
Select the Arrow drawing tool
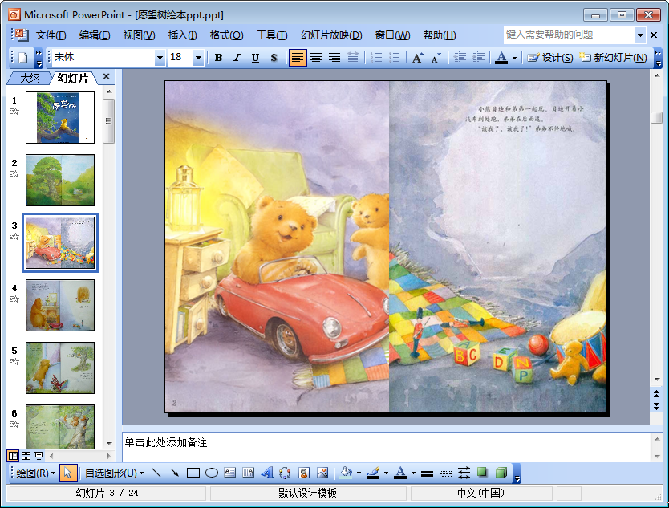(x=175, y=473)
